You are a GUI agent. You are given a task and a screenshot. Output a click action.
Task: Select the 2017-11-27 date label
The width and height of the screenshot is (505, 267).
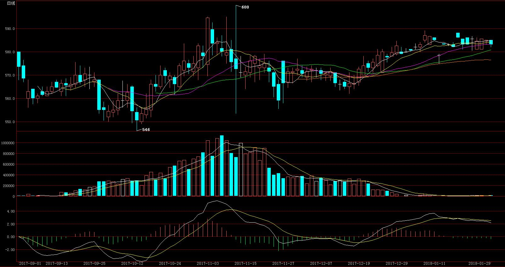coord(283,263)
